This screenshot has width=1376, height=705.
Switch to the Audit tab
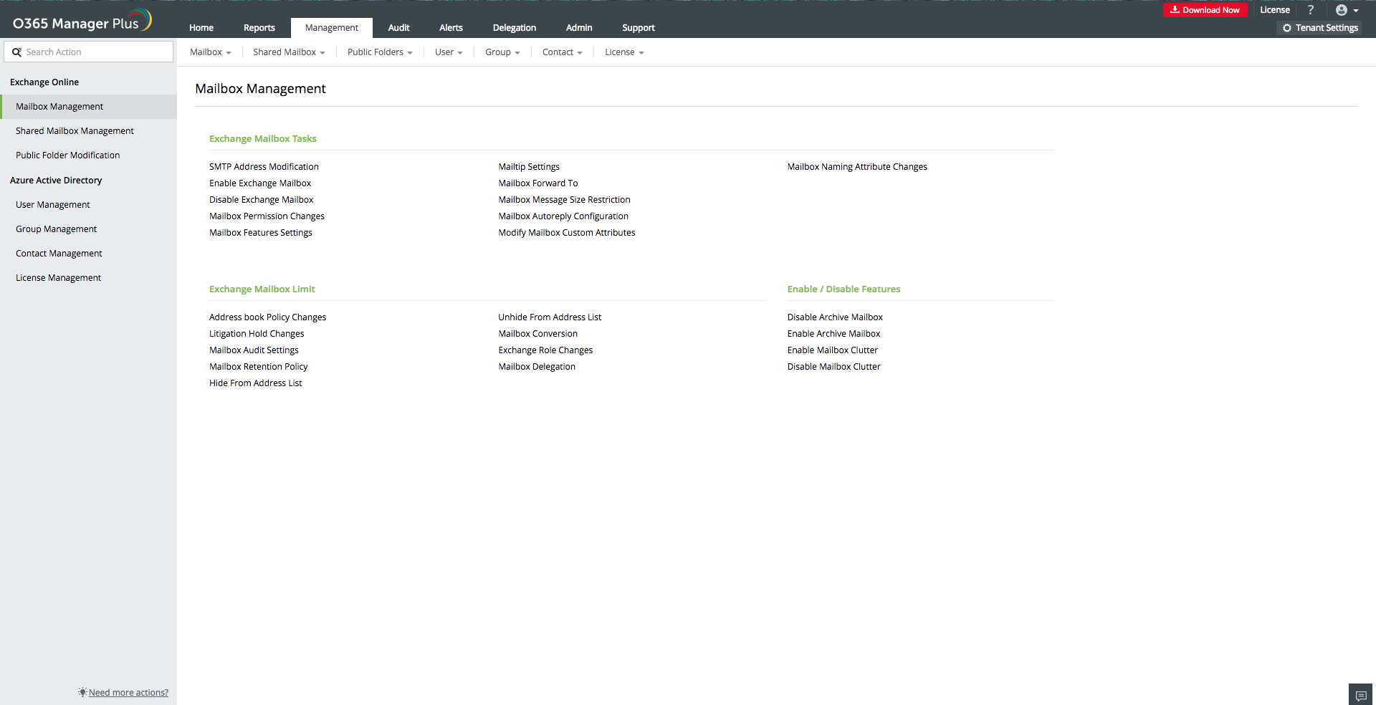(398, 28)
